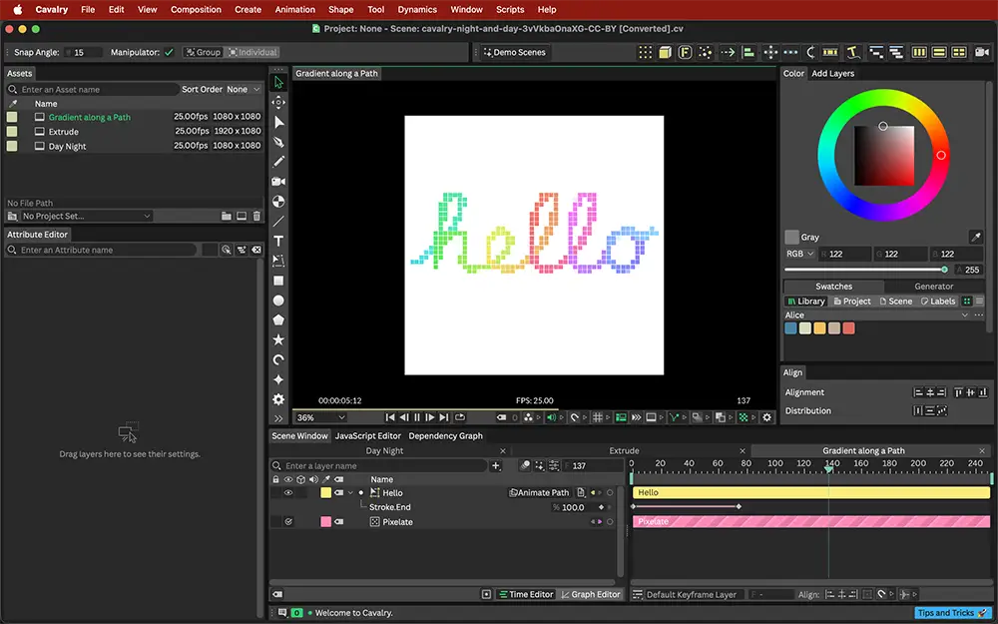
Task: Select the Star shape tool
Action: click(x=278, y=340)
